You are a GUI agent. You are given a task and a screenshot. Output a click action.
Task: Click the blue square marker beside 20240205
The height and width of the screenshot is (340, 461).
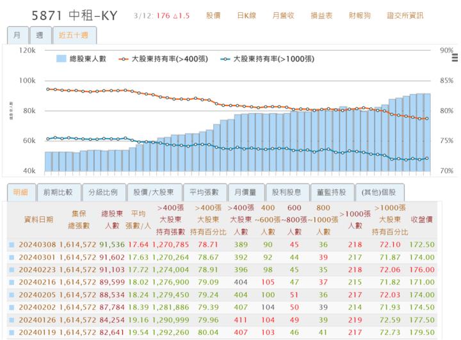pyautogui.click(x=12, y=295)
